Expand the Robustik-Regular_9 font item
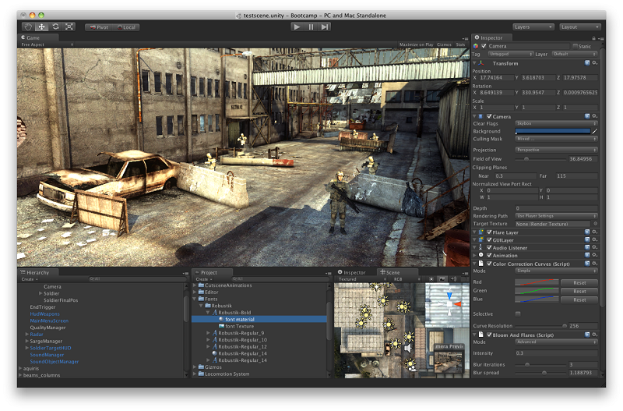Screen dimensions: 623x411 pyautogui.click(x=209, y=333)
